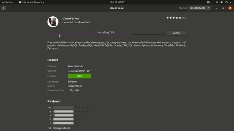Click the 56 ratings in total text
This screenshot has height=131, width=234.
59,128
